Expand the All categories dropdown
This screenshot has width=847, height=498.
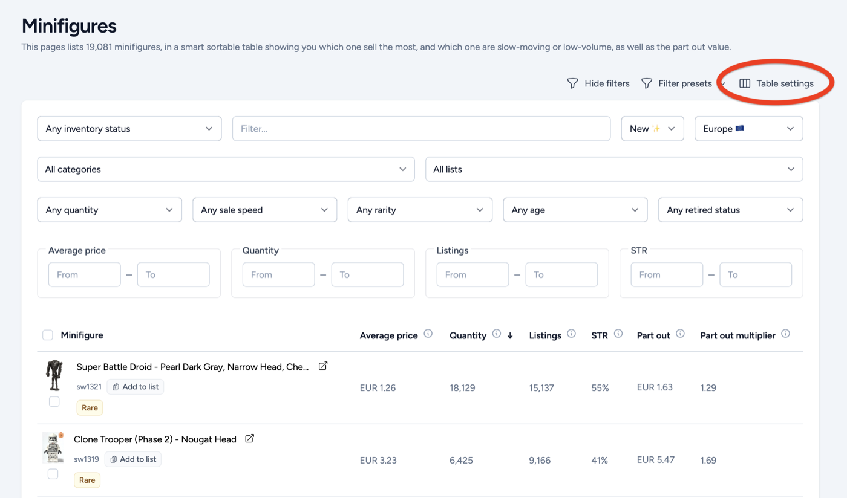(226, 169)
